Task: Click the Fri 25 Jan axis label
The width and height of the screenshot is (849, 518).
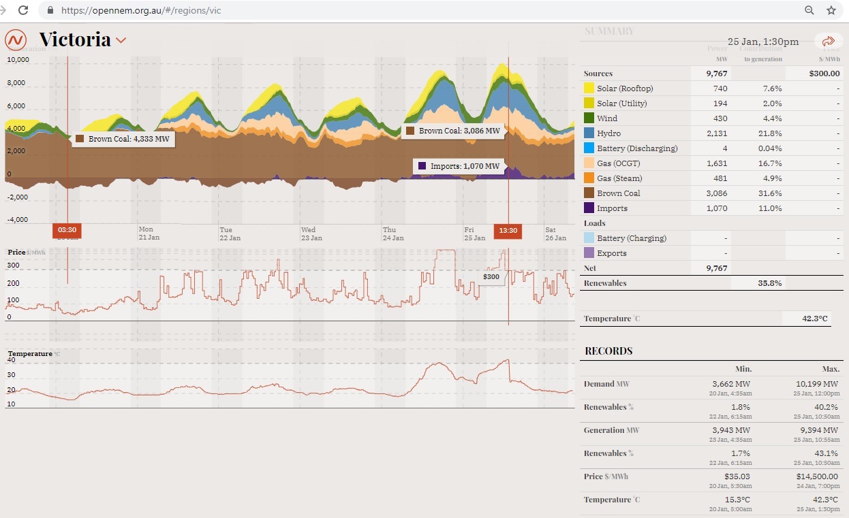Action: 474,233
